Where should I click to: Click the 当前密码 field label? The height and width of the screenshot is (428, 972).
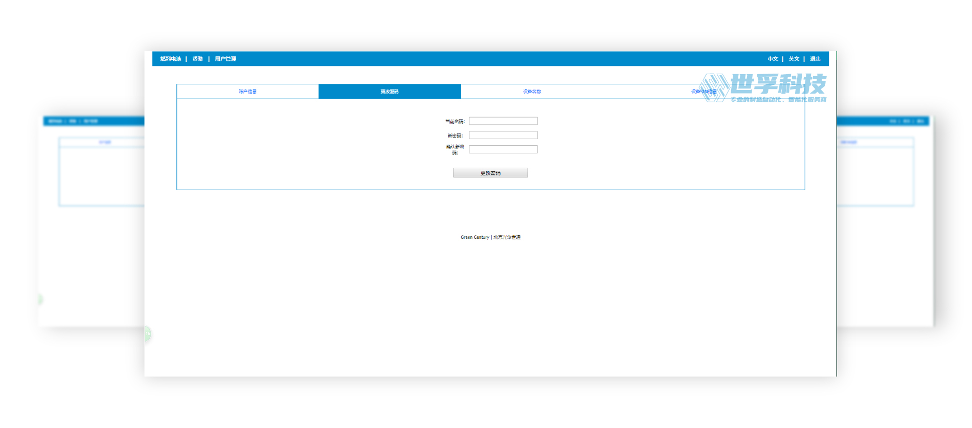pos(455,122)
